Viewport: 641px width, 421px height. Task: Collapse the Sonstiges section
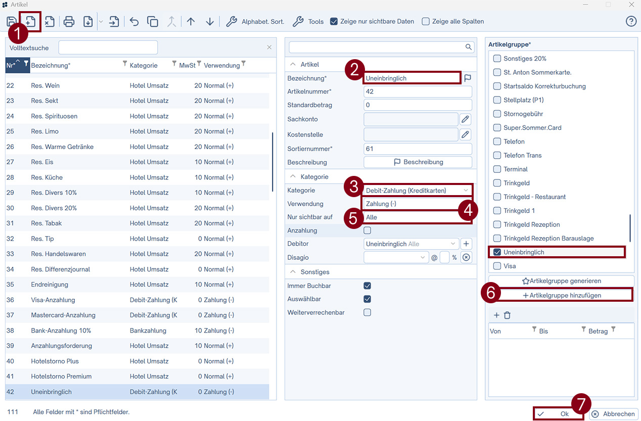tap(293, 272)
